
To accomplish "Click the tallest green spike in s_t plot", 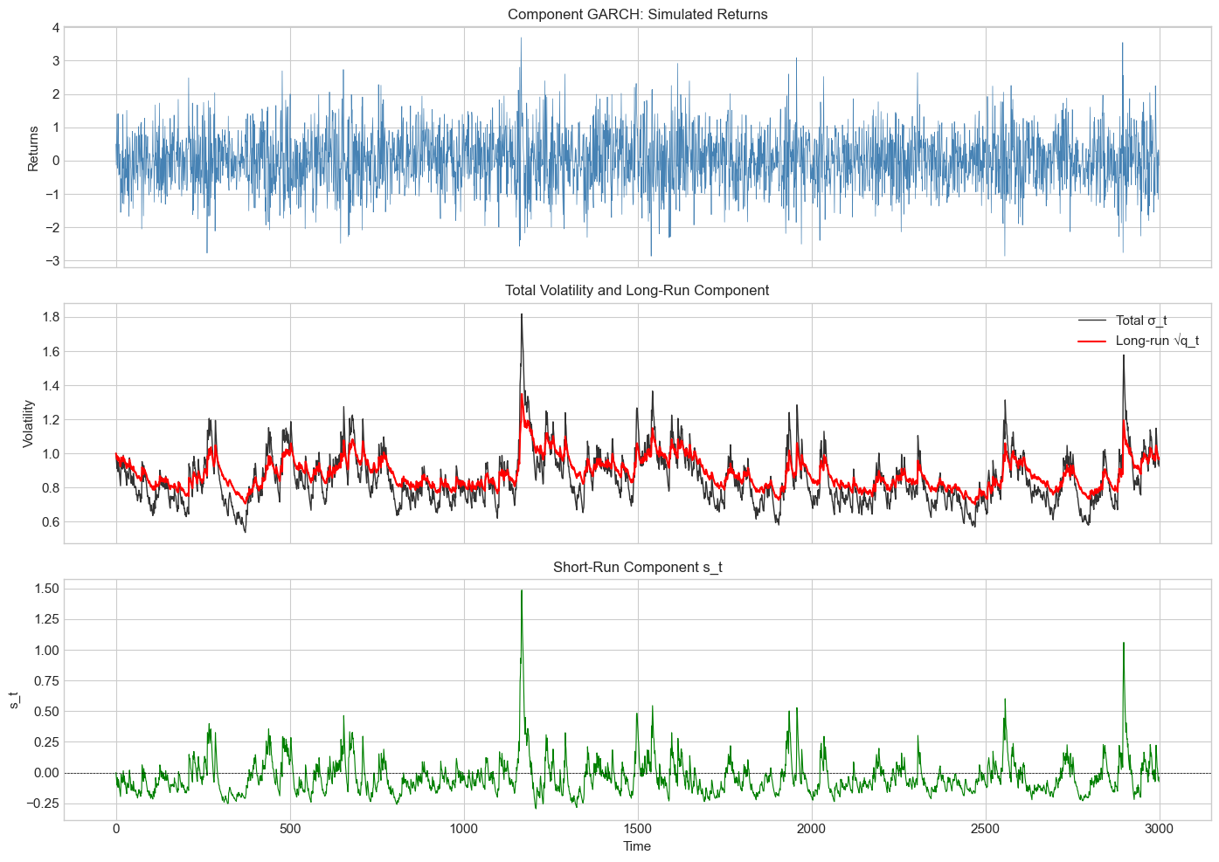I will click(522, 591).
